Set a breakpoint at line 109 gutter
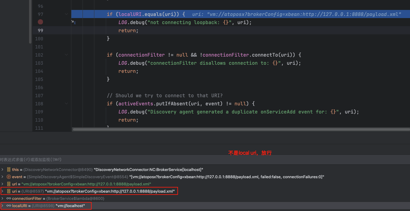The width and height of the screenshot is (410, 211). [40, 112]
